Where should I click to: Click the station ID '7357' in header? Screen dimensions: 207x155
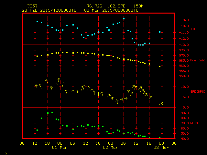[32, 6]
